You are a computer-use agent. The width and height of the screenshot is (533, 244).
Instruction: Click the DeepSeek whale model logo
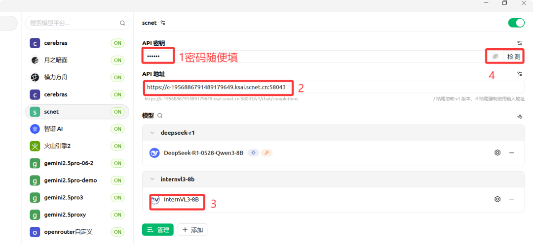pos(154,153)
